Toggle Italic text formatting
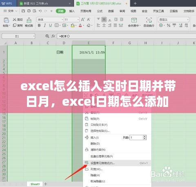The width and height of the screenshot is (196, 187). [45, 25]
